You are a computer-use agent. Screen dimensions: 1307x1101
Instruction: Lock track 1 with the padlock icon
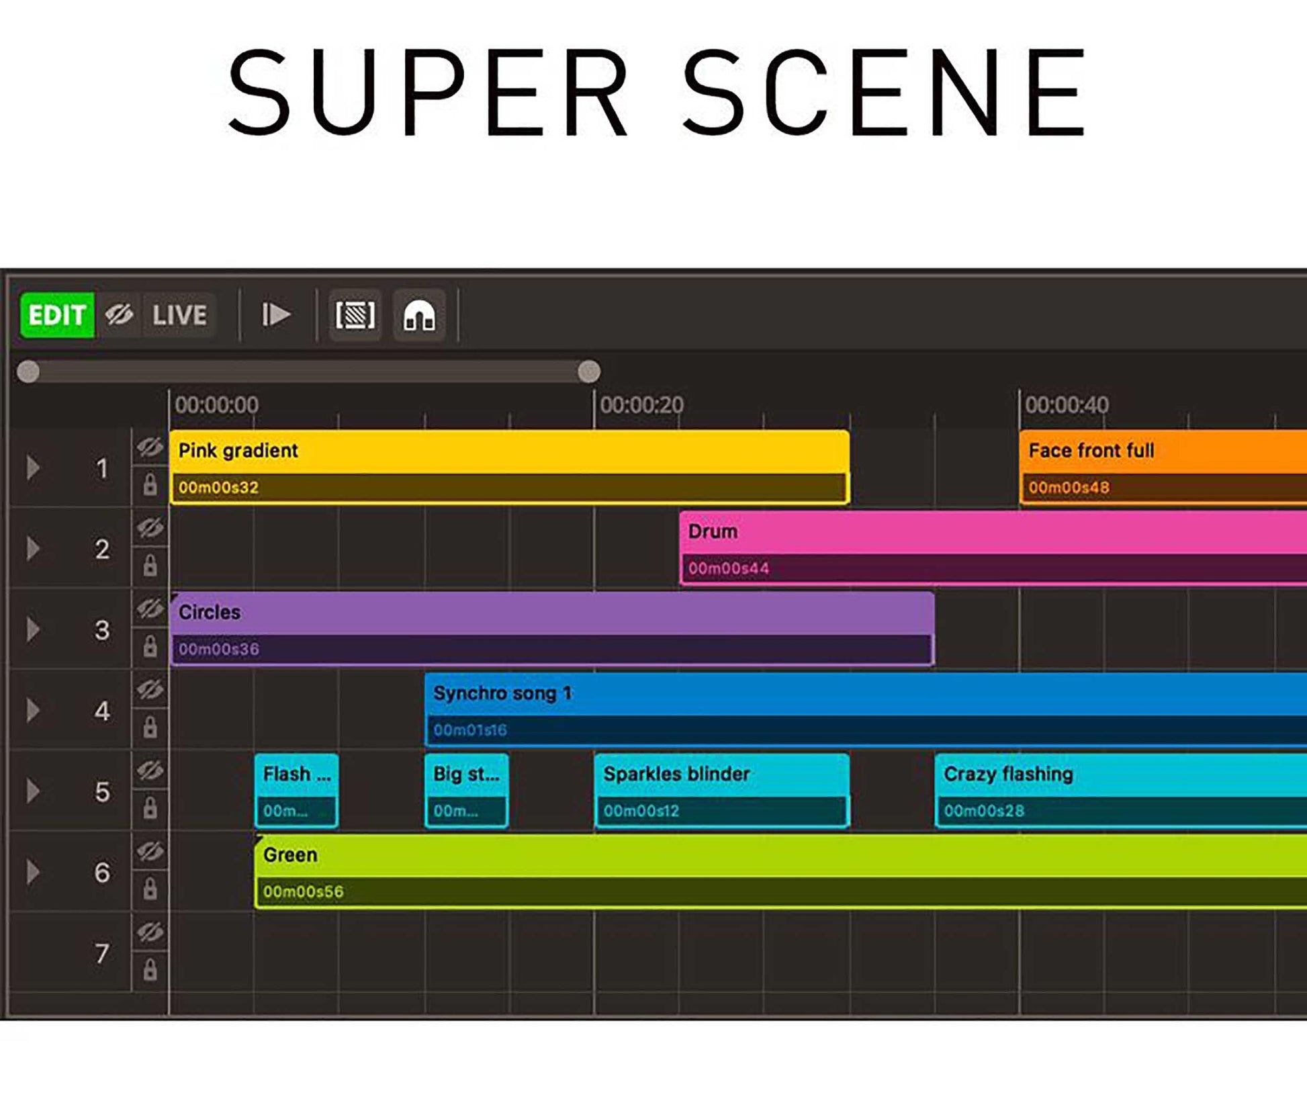(150, 484)
